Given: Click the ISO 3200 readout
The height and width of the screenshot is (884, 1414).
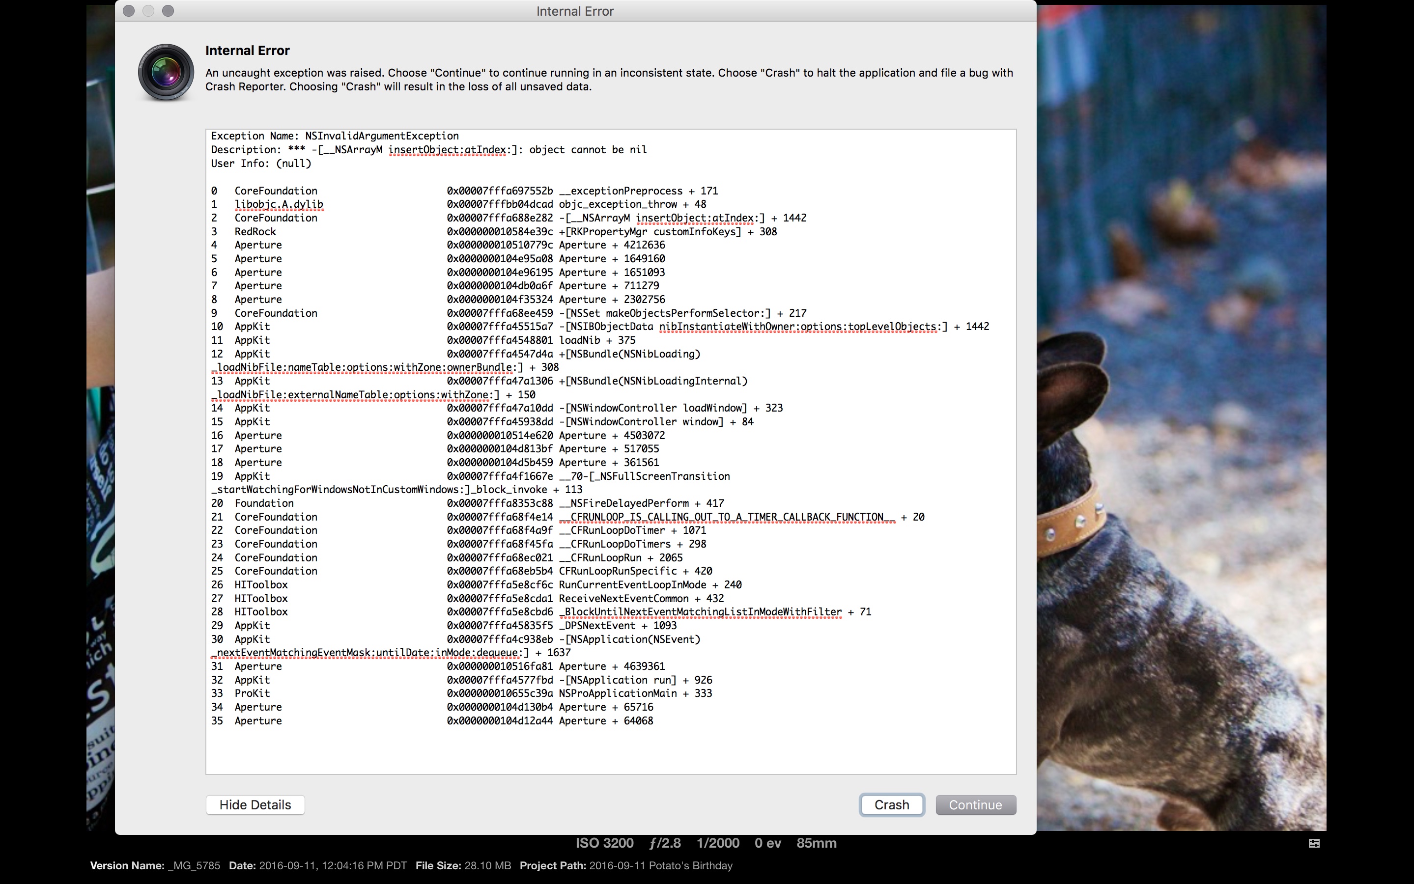Looking at the screenshot, I should pos(604,842).
